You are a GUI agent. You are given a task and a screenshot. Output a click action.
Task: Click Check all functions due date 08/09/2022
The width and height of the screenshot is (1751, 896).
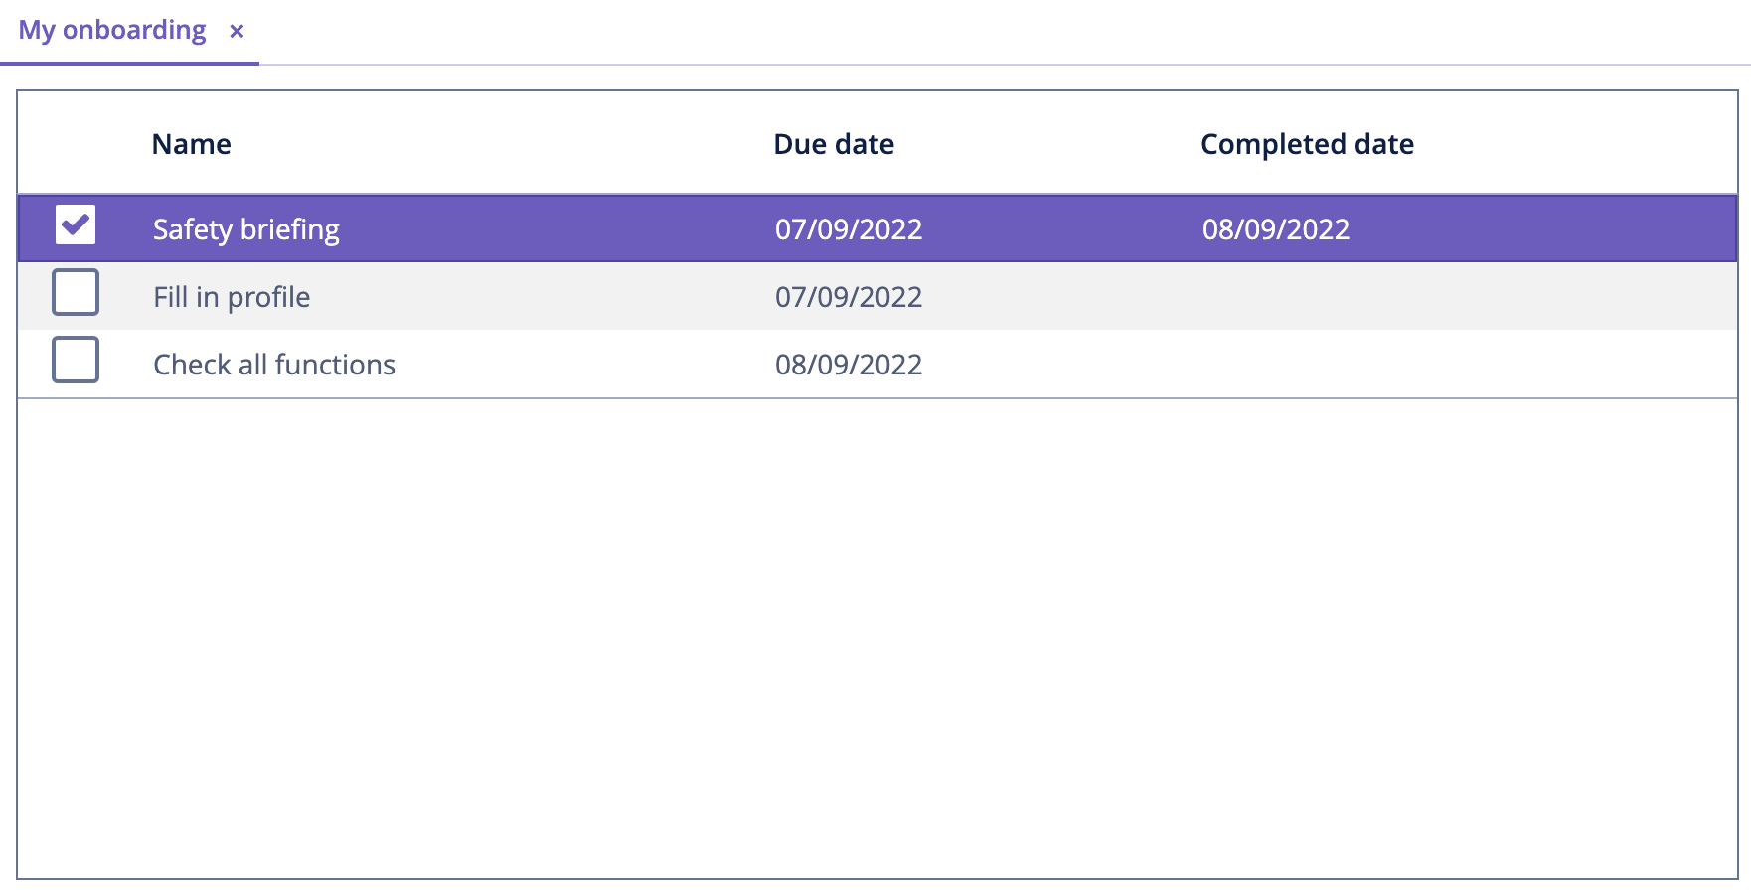(849, 365)
